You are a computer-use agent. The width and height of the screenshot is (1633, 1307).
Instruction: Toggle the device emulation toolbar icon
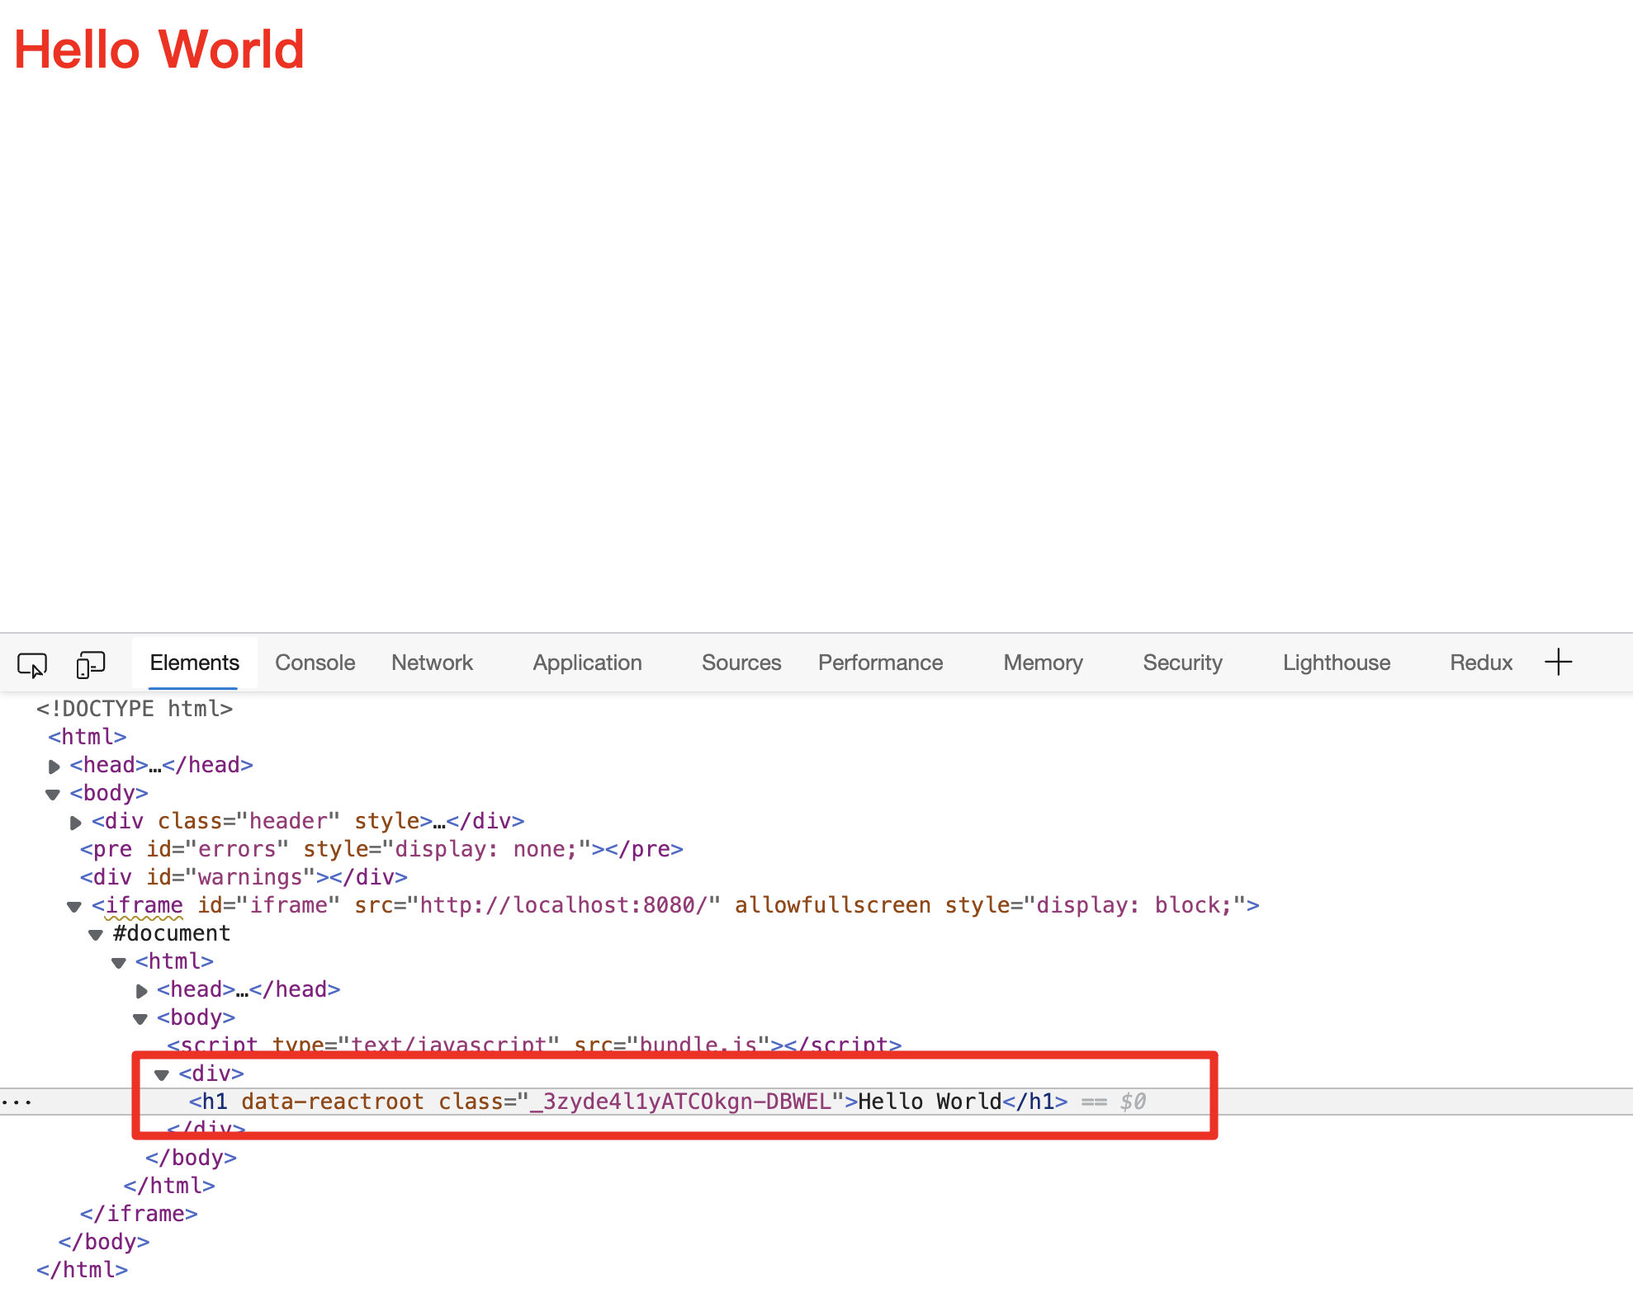tap(91, 664)
